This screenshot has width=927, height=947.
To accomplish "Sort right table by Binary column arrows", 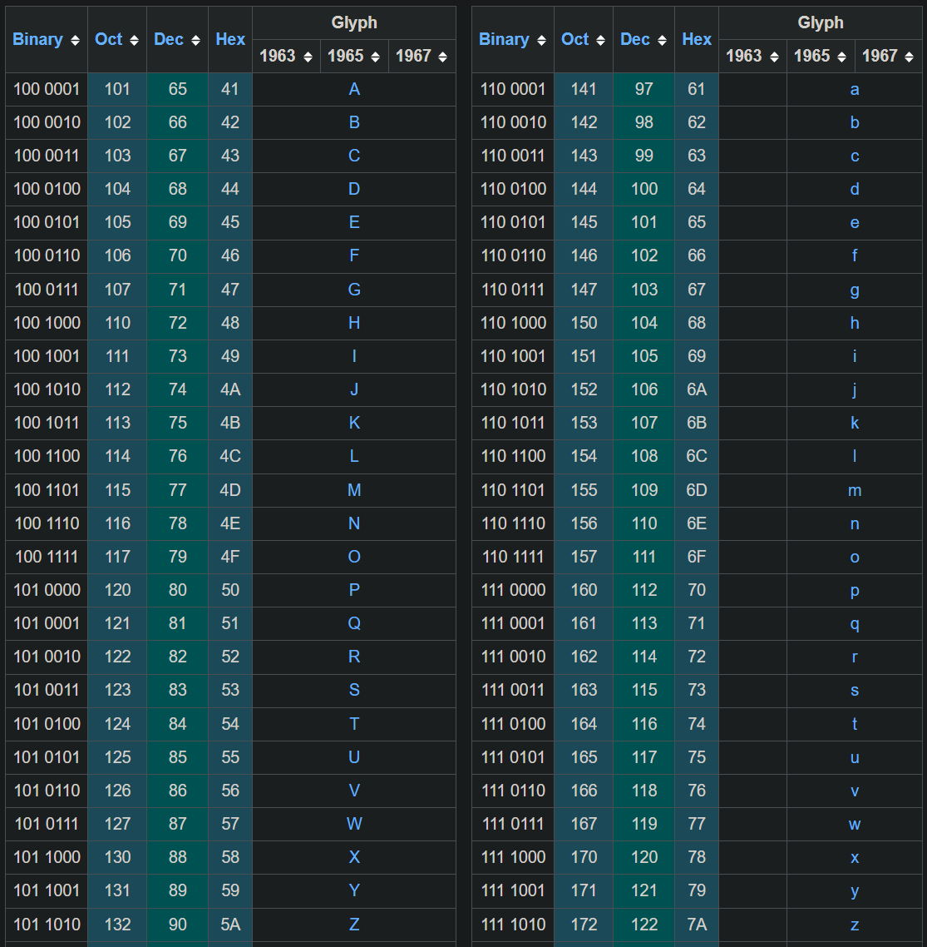I will (x=541, y=41).
